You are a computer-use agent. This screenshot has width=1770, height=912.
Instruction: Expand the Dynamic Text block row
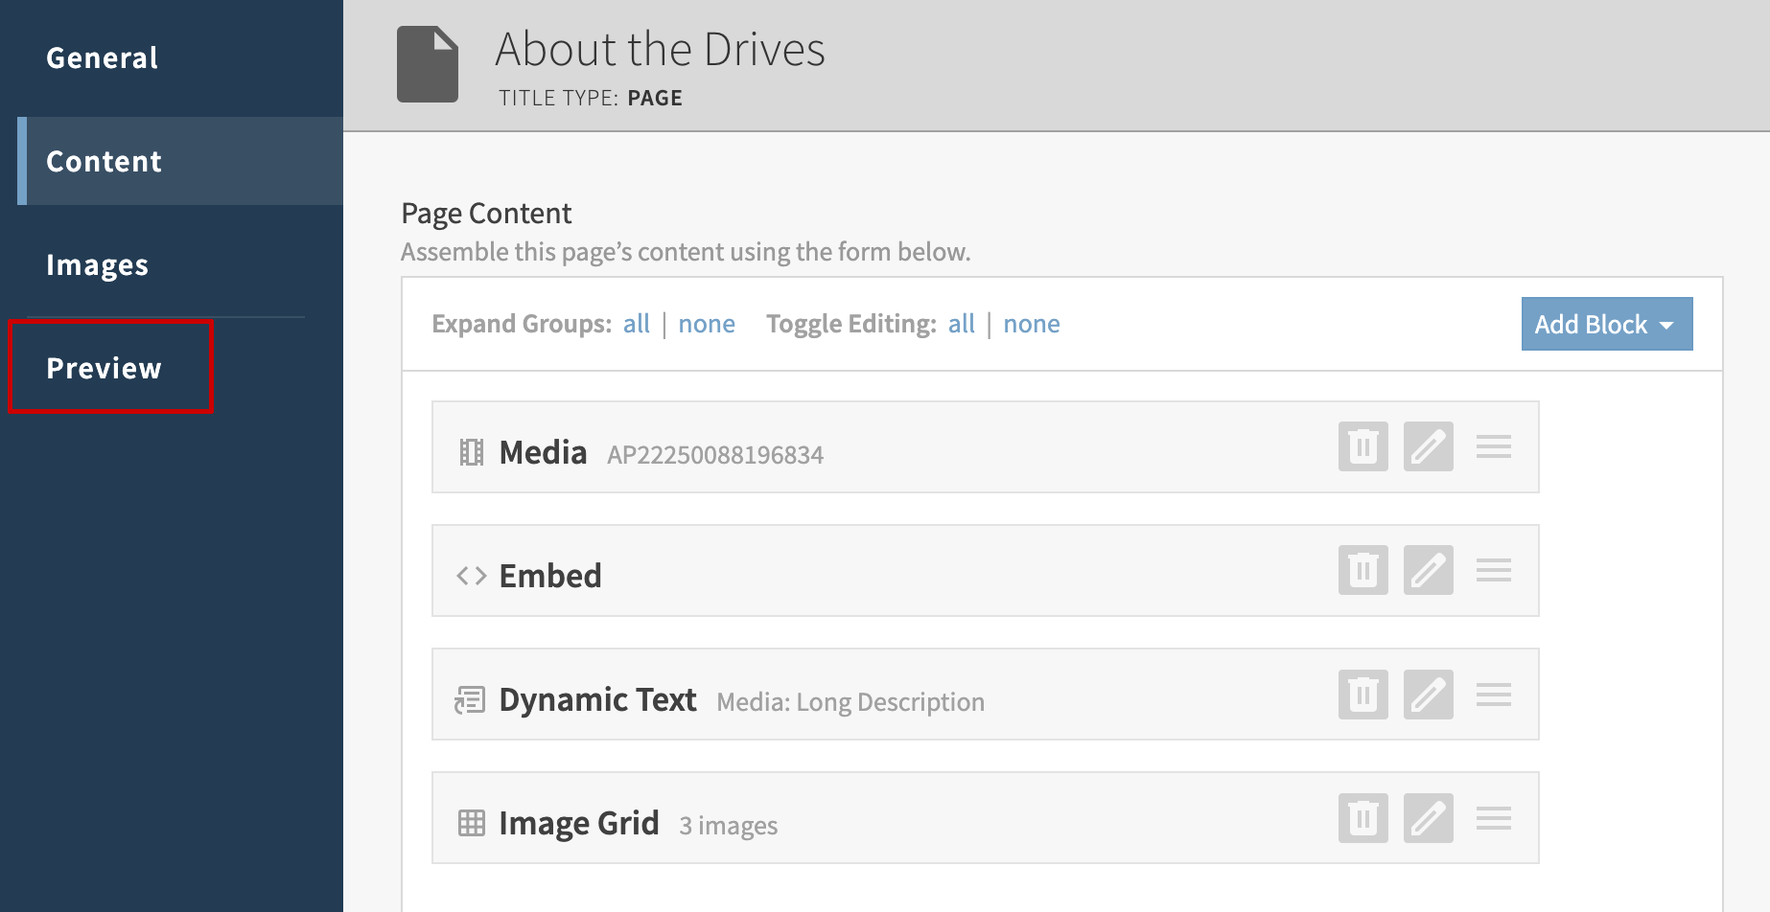[x=597, y=700]
